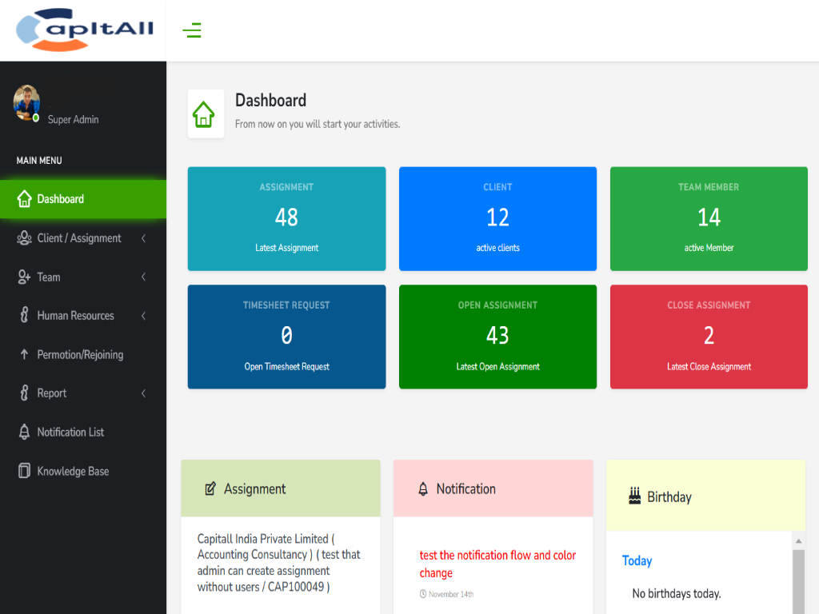Open the Team menu item
The height and width of the screenshot is (614, 819).
point(49,277)
